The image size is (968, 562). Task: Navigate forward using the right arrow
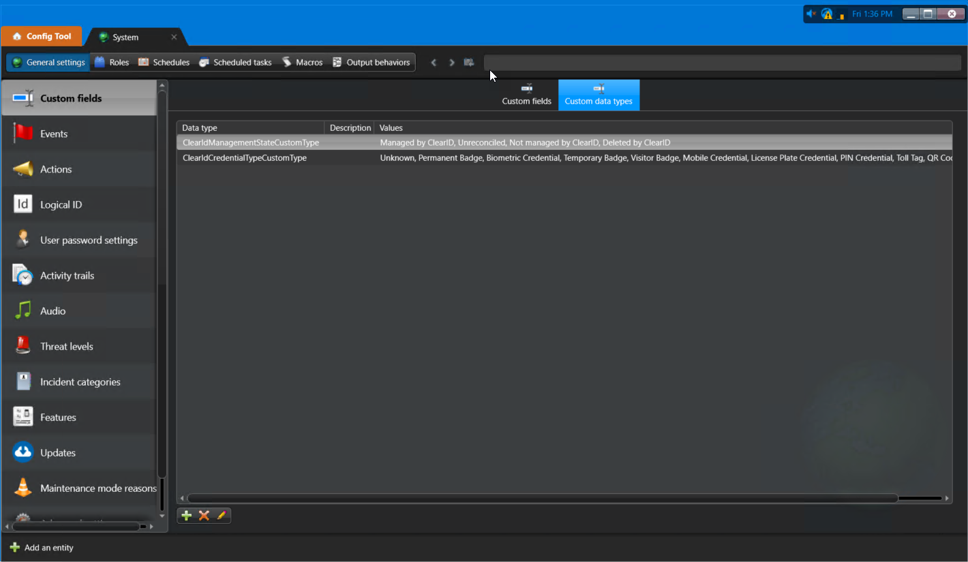451,62
